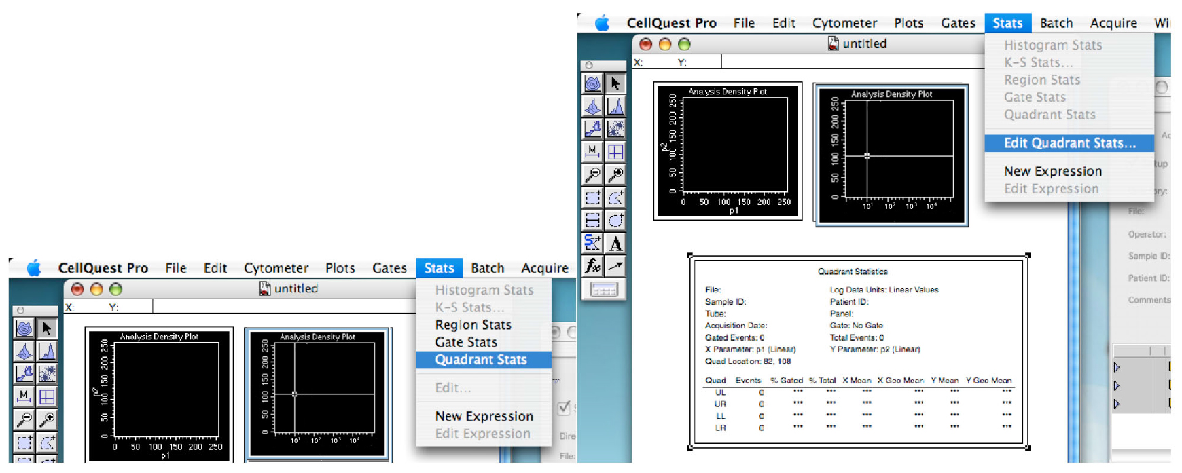The width and height of the screenshot is (1182, 473).
Task: Click Zoom Out magnifier in right screenshot palette
Action: click(592, 174)
